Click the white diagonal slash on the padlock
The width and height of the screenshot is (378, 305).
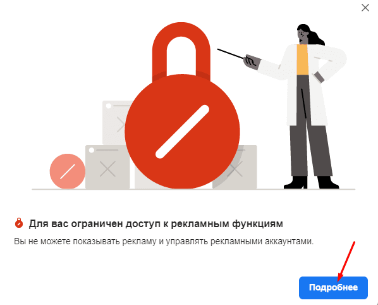182,132
